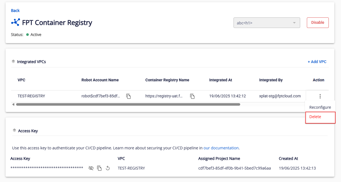The height and width of the screenshot is (182, 341).
Task: Click the horizontal scrollbar of VPC table
Action: (128, 105)
